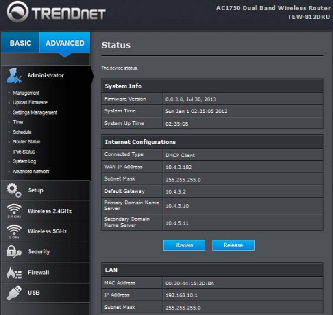Open the System Log link
The height and width of the screenshot is (315, 333).
click(24, 161)
